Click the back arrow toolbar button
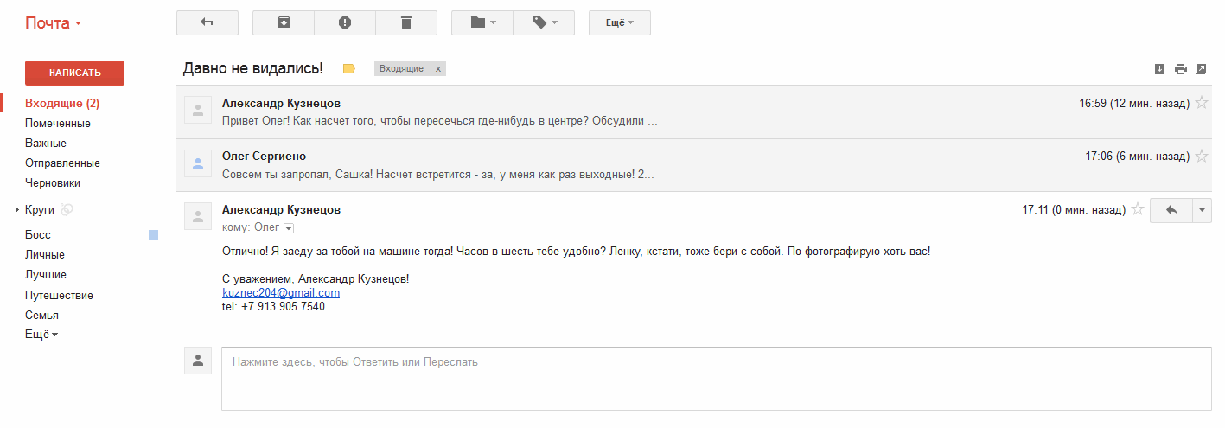Image resolution: width=1225 pixels, height=428 pixels. coord(207,22)
